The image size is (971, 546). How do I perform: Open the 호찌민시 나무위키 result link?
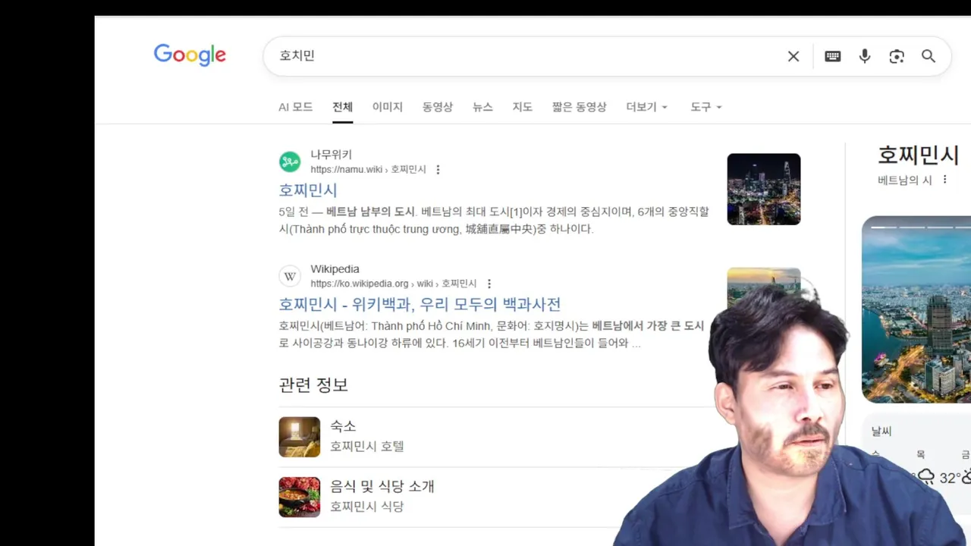click(x=308, y=190)
